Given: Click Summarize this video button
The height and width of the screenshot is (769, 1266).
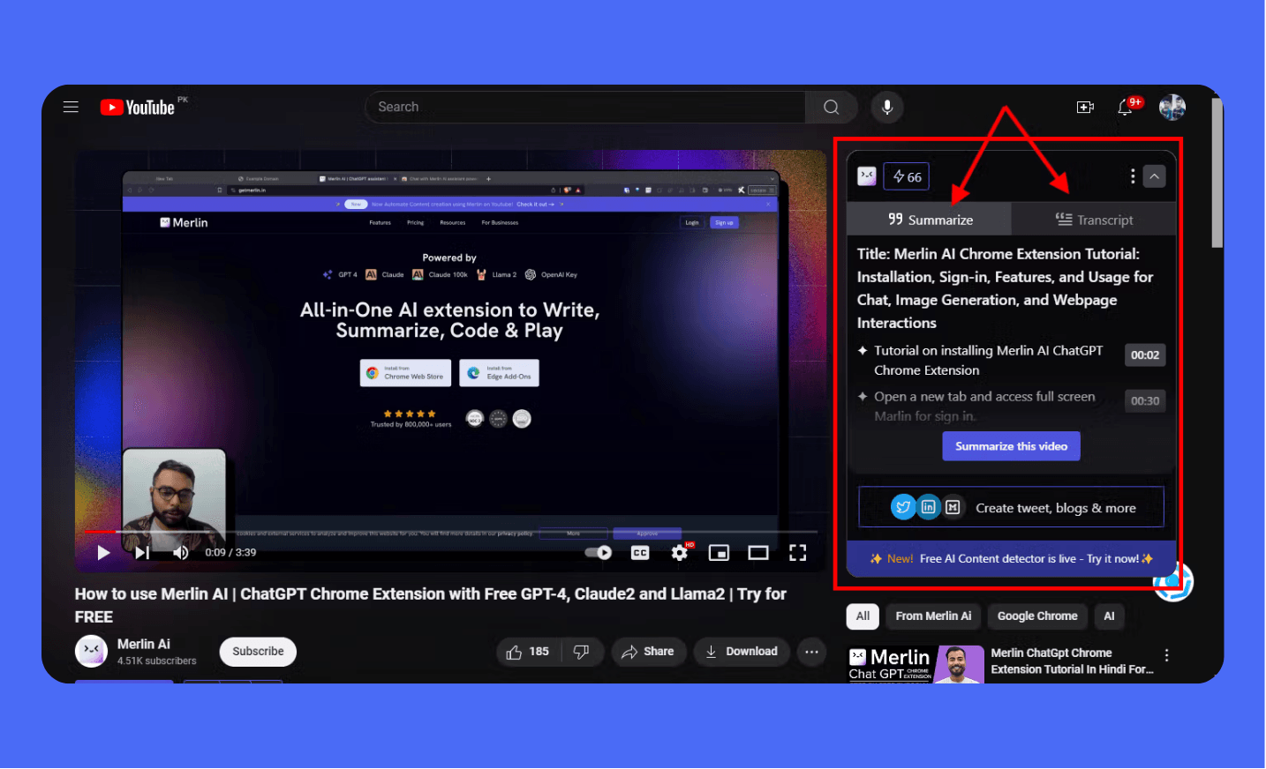Looking at the screenshot, I should (1011, 446).
